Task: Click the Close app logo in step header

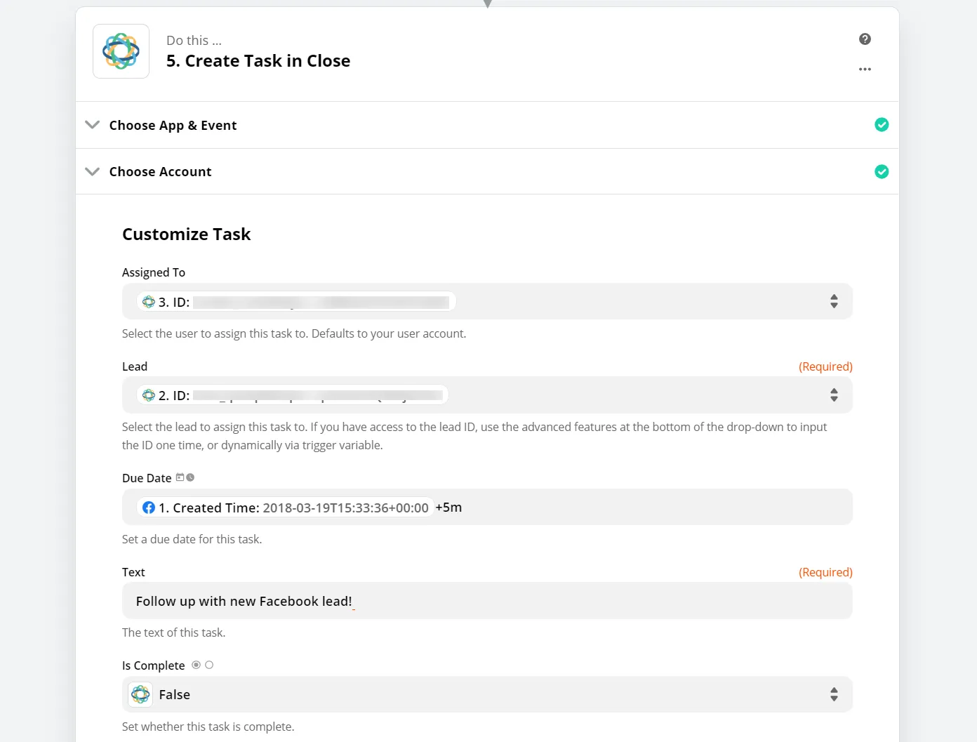Action: point(121,51)
